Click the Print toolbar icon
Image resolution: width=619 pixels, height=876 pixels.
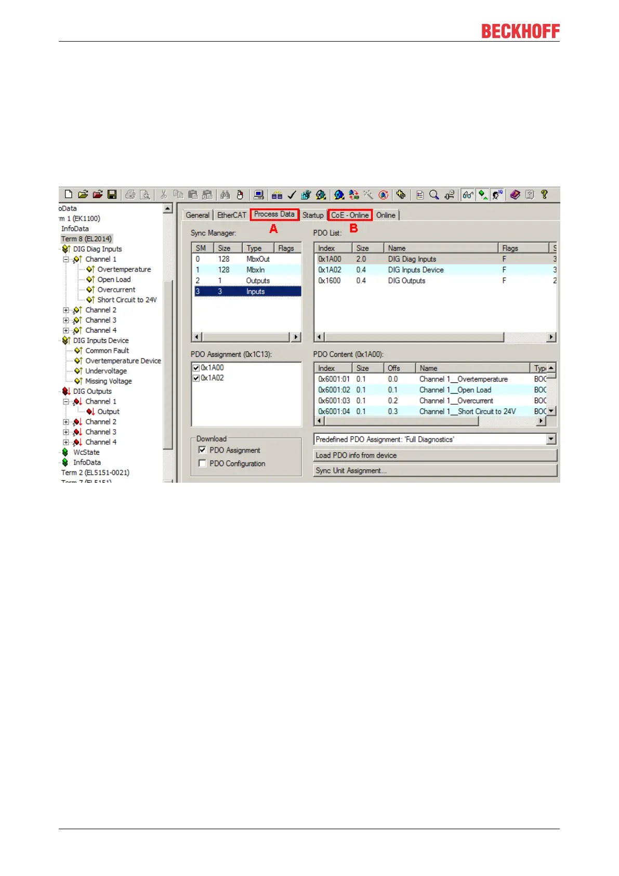click(x=130, y=195)
